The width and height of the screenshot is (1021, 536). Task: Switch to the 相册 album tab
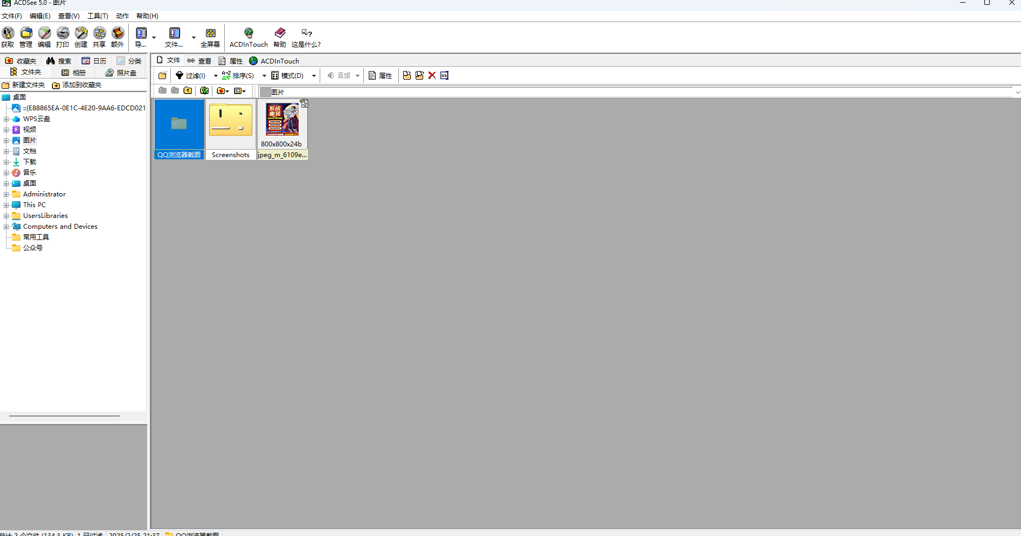pos(74,73)
